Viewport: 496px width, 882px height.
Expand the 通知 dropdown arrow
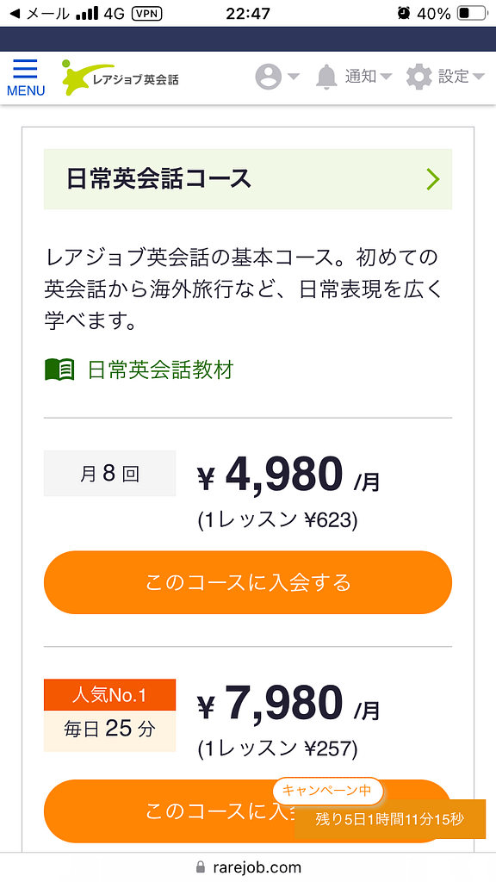click(x=385, y=78)
